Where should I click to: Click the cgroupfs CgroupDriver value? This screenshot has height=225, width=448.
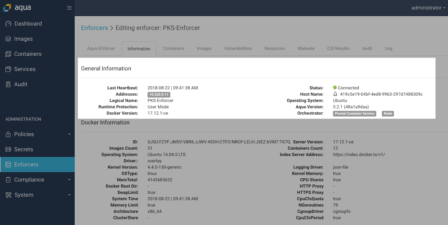point(342,211)
